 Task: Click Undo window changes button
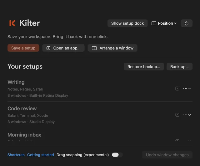pos(167,155)
